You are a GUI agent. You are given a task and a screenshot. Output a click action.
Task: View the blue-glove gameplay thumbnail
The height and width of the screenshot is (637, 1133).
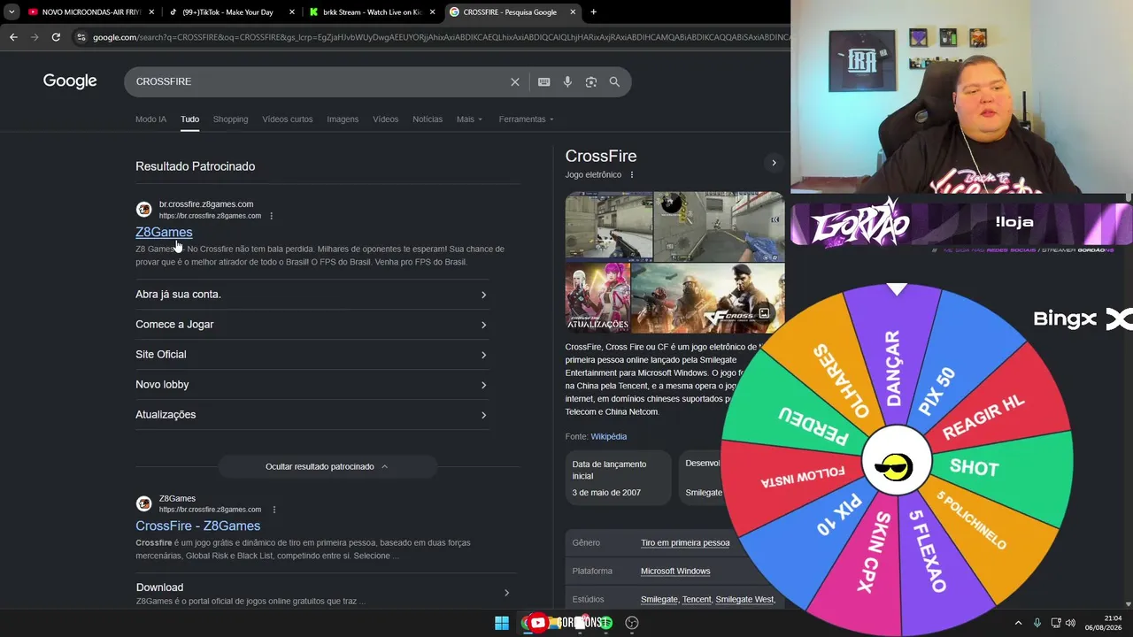719,226
